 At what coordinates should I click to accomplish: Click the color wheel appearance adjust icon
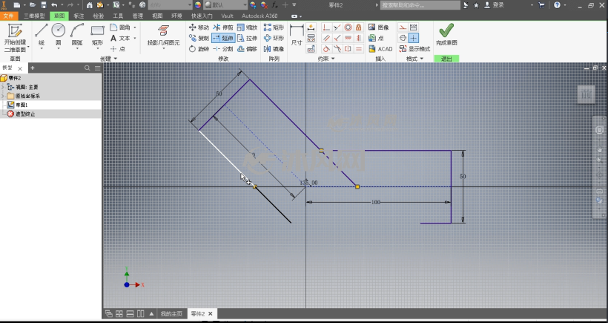[198, 4]
